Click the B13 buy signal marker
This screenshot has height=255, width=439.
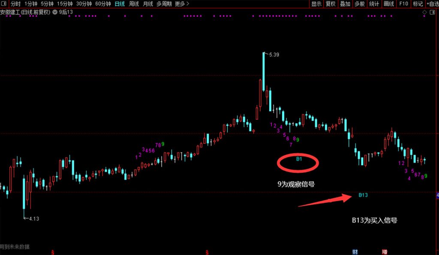tap(363, 195)
